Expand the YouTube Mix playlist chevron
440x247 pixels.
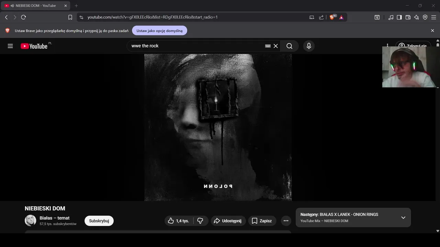point(403,217)
